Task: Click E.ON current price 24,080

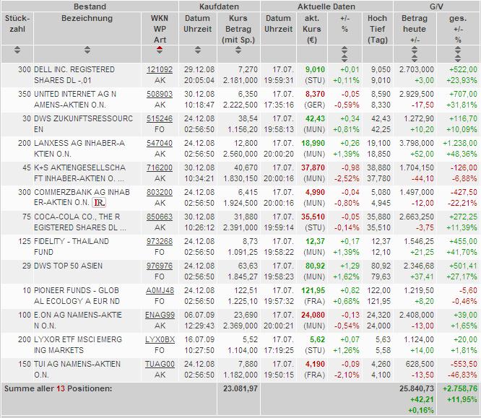Action: [313, 315]
